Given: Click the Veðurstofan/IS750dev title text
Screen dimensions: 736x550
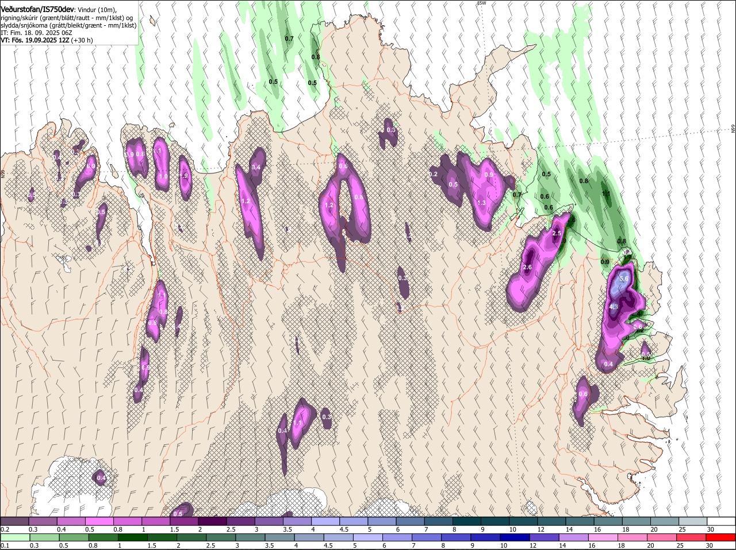Looking at the screenshot, I should click(x=37, y=10).
